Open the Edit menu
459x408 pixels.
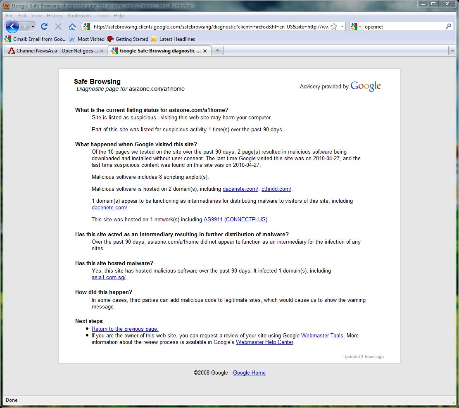point(22,16)
